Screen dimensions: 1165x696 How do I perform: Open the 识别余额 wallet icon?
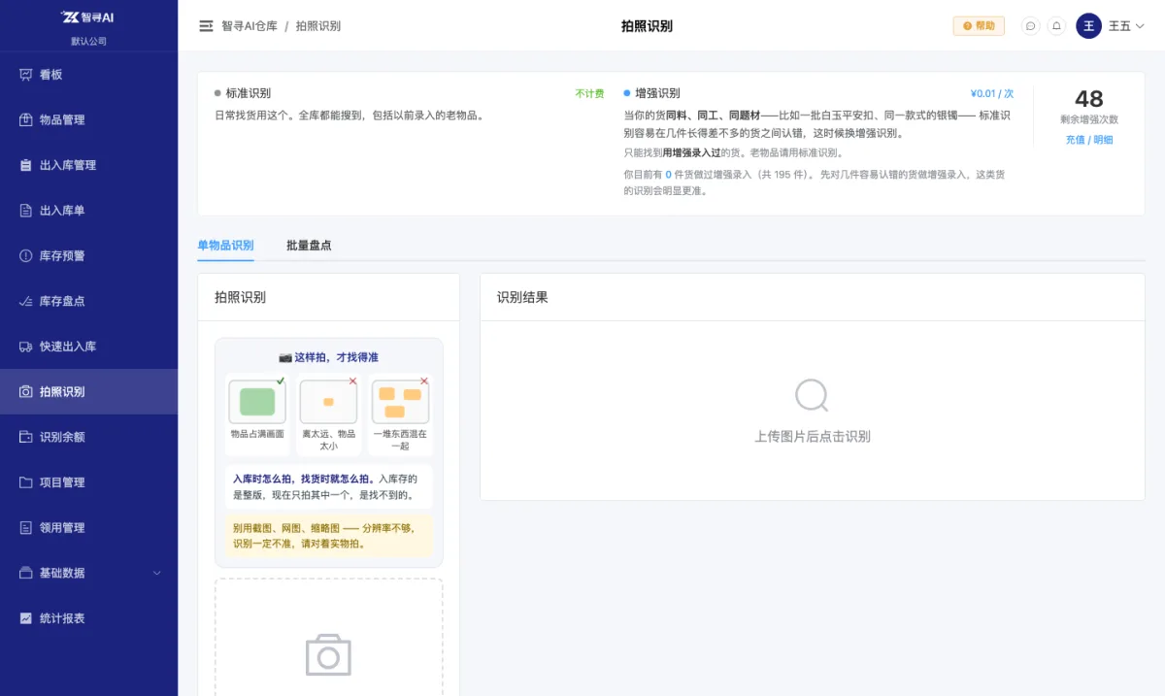tap(26, 437)
